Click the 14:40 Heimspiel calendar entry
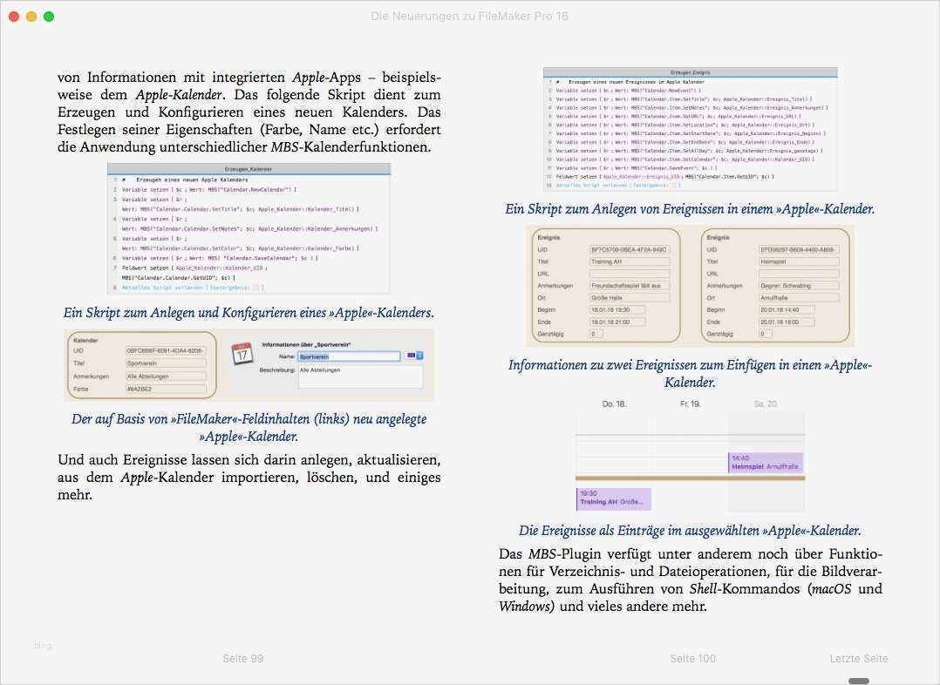The height and width of the screenshot is (685, 940). coord(766,463)
